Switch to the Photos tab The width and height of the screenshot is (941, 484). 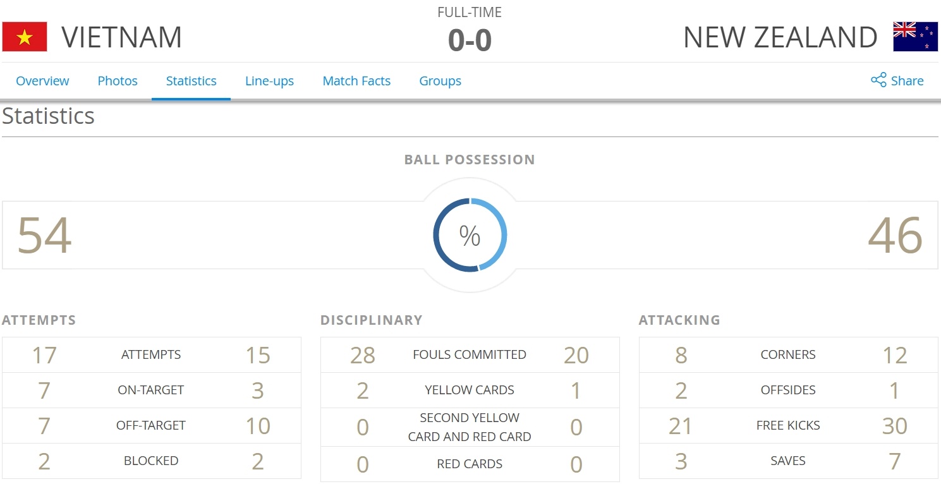[118, 81]
